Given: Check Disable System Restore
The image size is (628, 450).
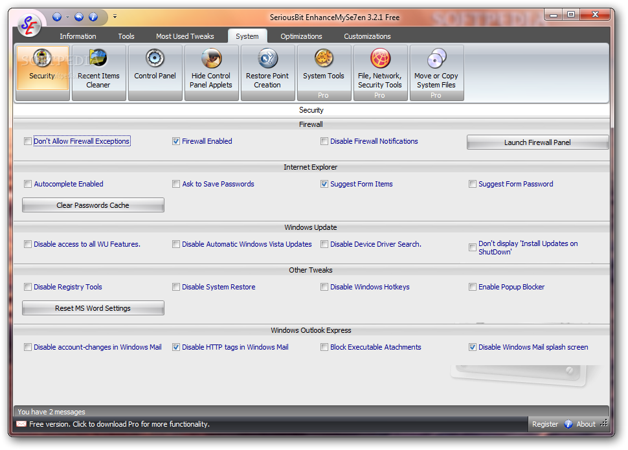Looking at the screenshot, I should pos(176,287).
